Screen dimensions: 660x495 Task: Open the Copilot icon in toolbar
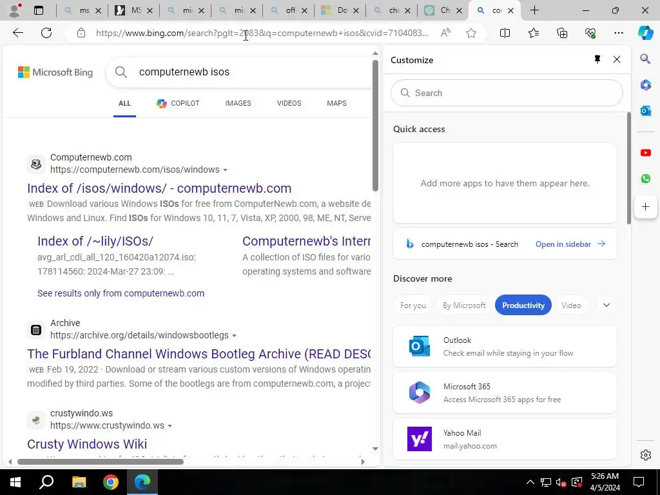pyautogui.click(x=645, y=33)
